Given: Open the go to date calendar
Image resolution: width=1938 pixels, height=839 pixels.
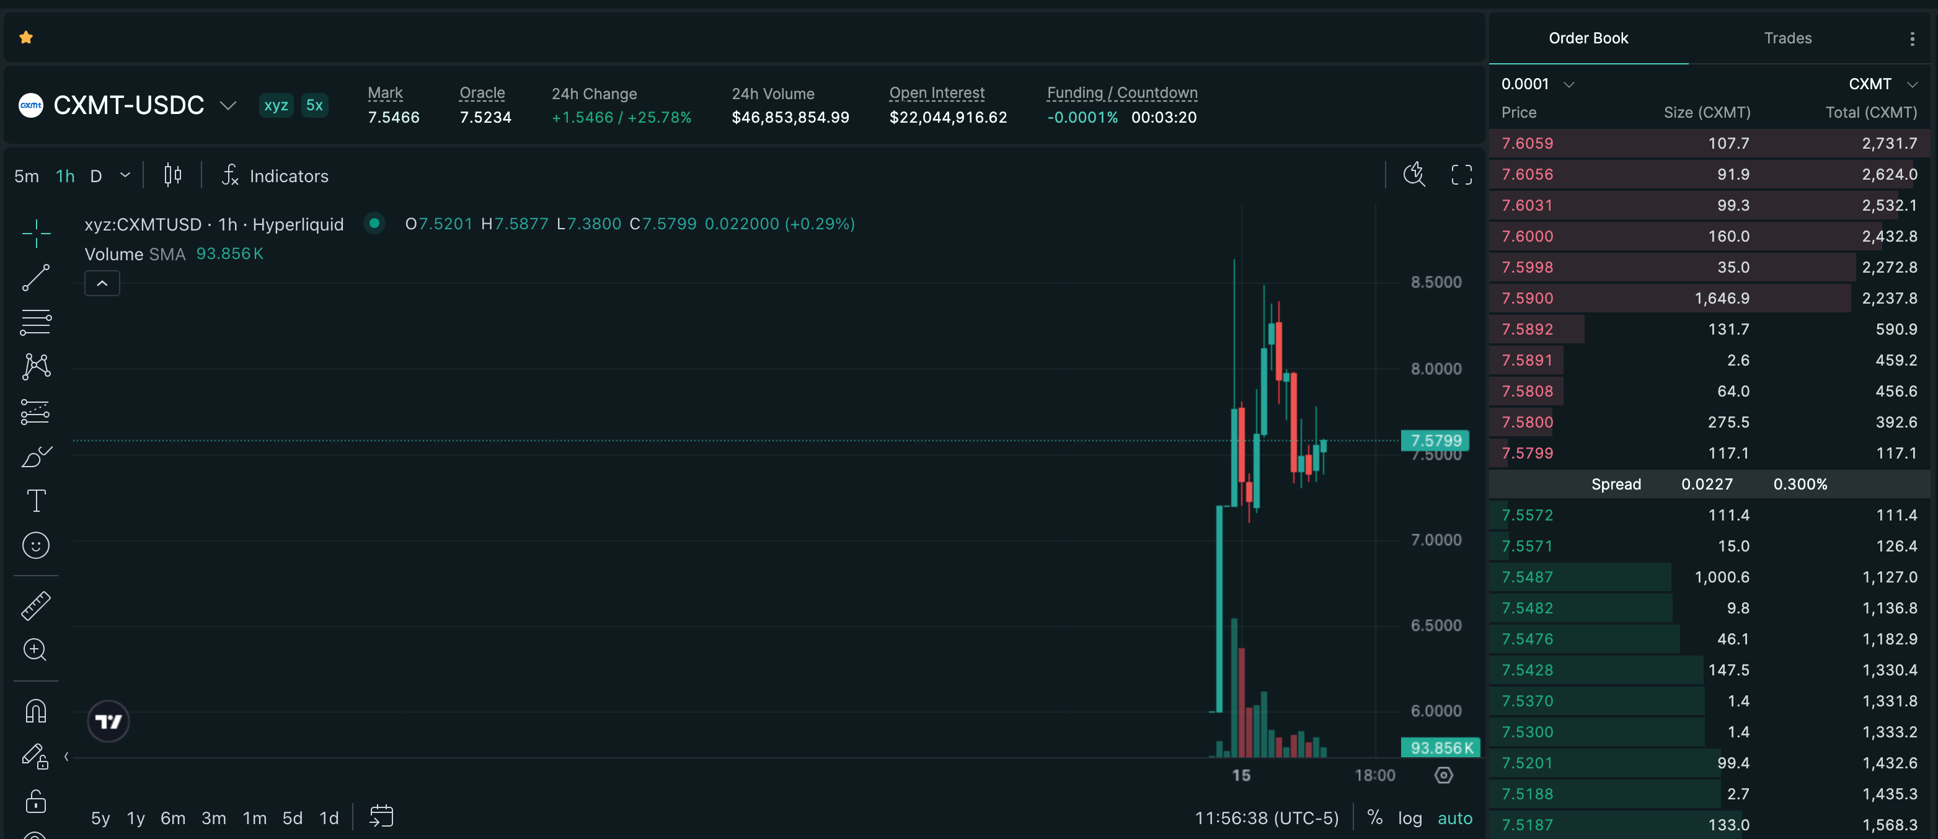Looking at the screenshot, I should [381, 817].
